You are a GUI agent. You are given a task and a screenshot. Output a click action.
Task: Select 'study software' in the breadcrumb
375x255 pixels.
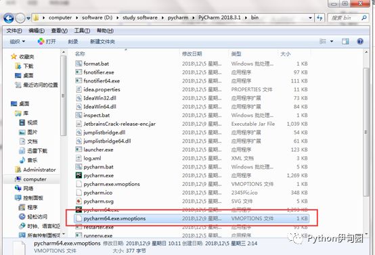coord(140,18)
